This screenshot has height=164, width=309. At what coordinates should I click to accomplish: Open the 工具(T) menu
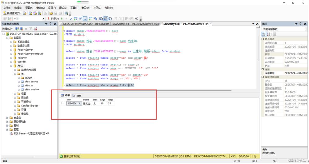click(74, 8)
